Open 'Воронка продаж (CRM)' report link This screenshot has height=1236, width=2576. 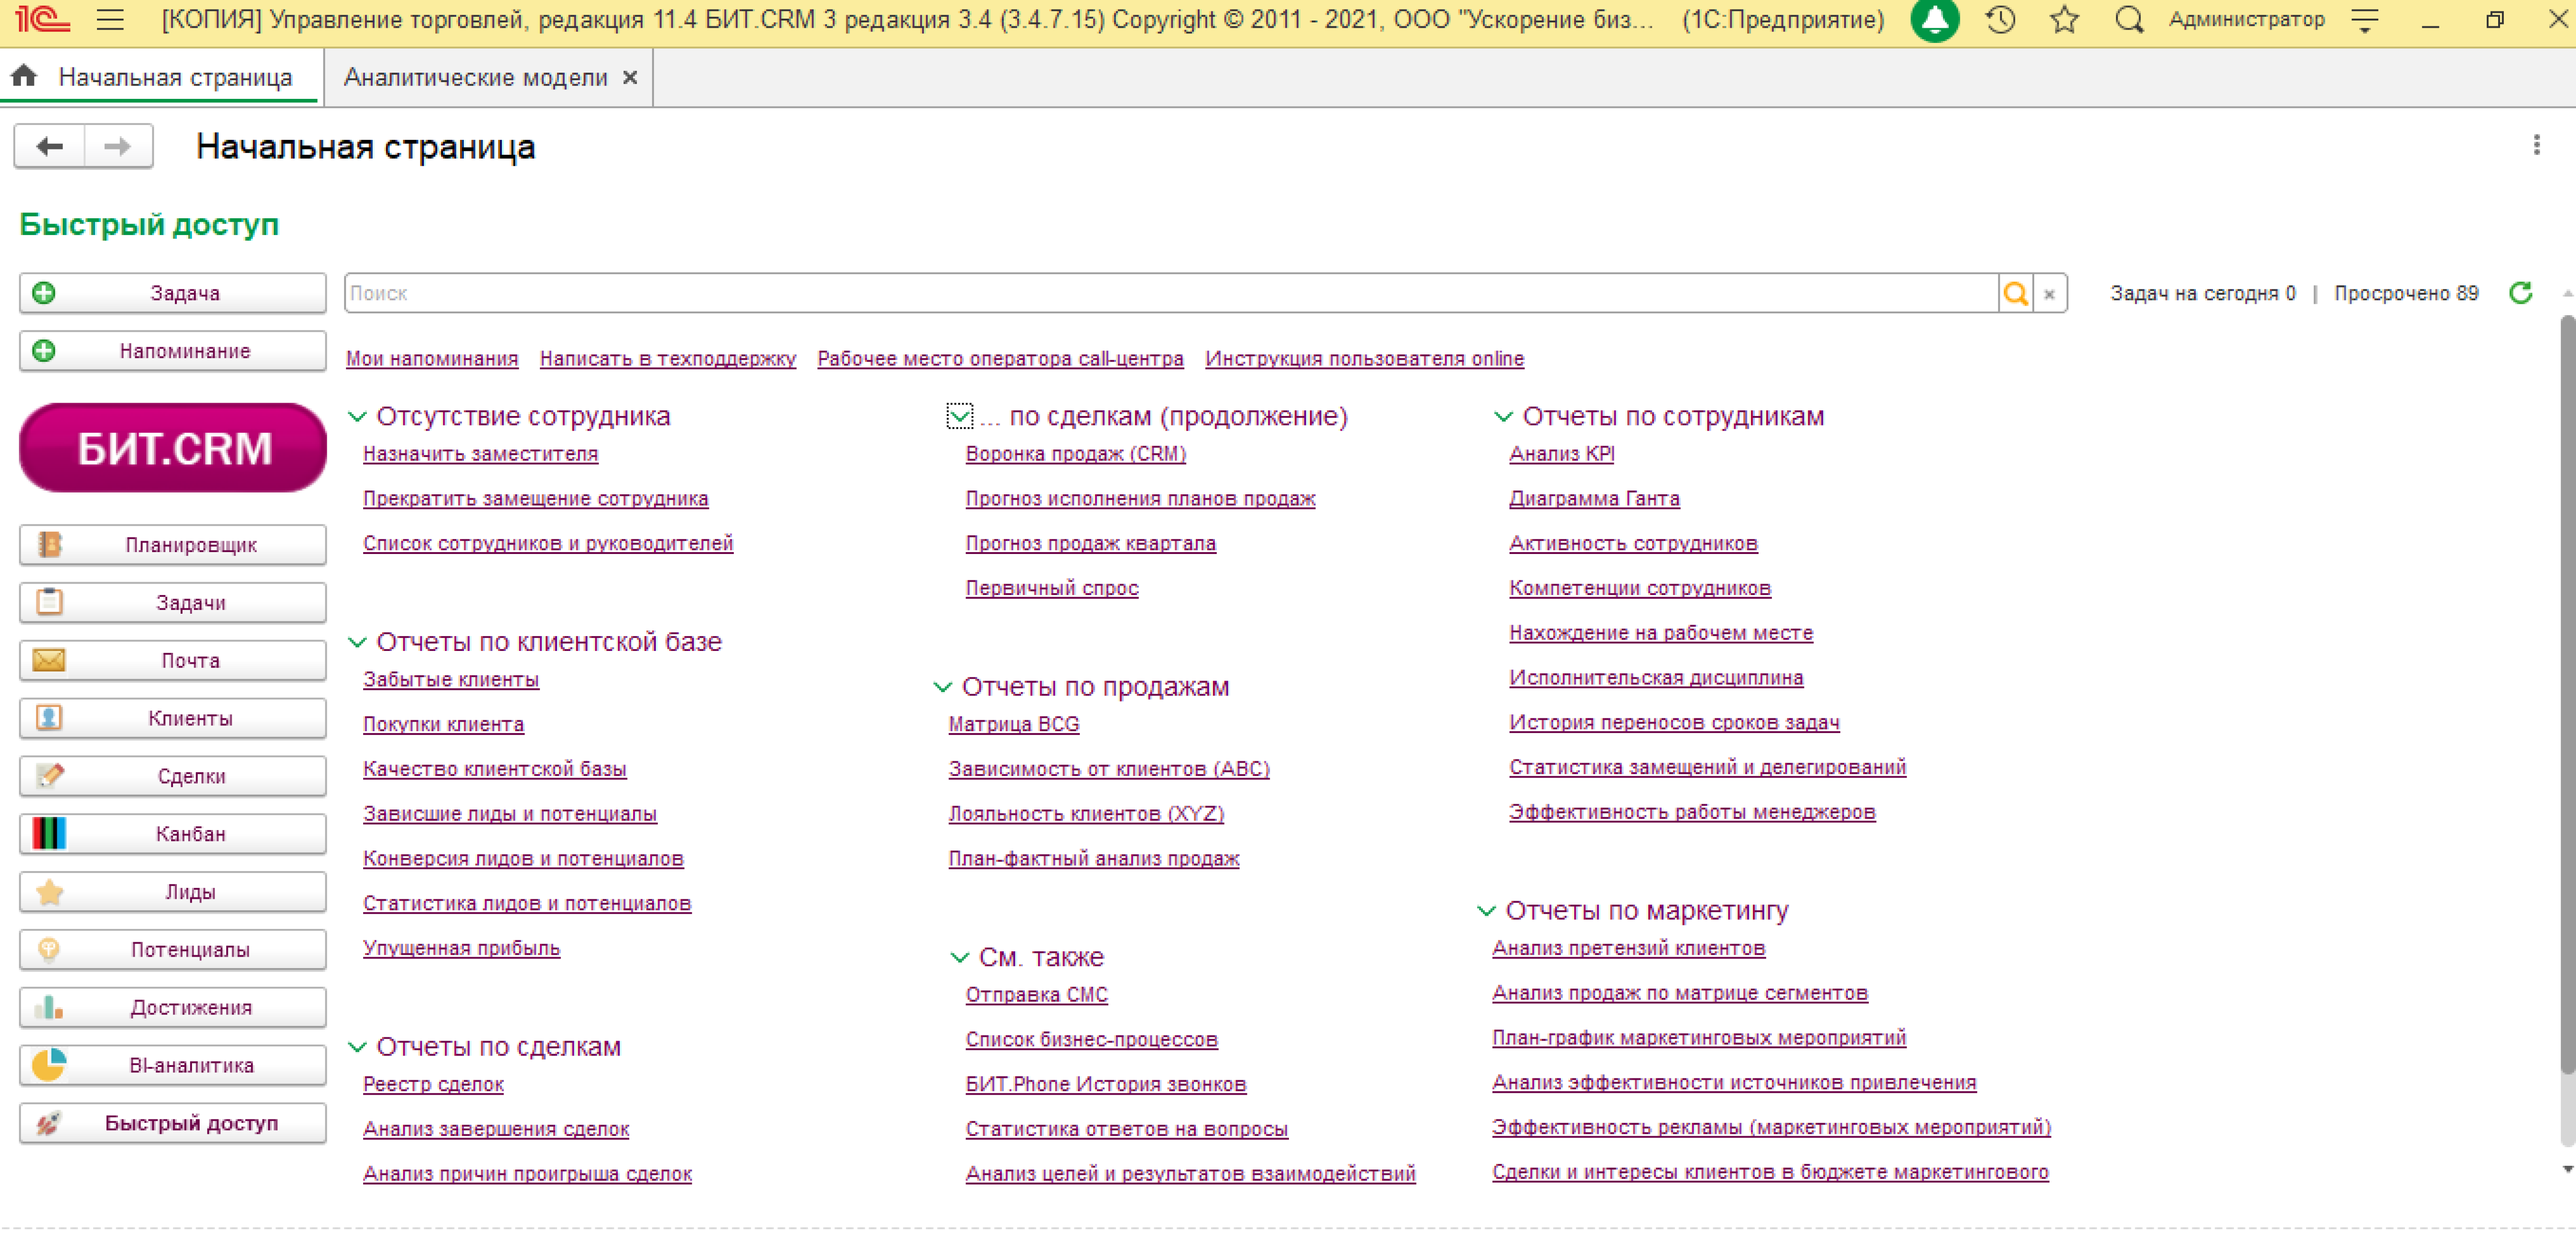[x=1075, y=454]
